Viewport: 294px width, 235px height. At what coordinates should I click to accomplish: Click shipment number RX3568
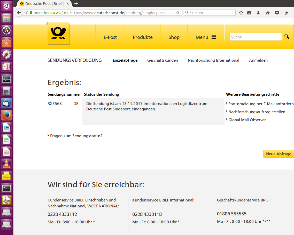[55, 103]
